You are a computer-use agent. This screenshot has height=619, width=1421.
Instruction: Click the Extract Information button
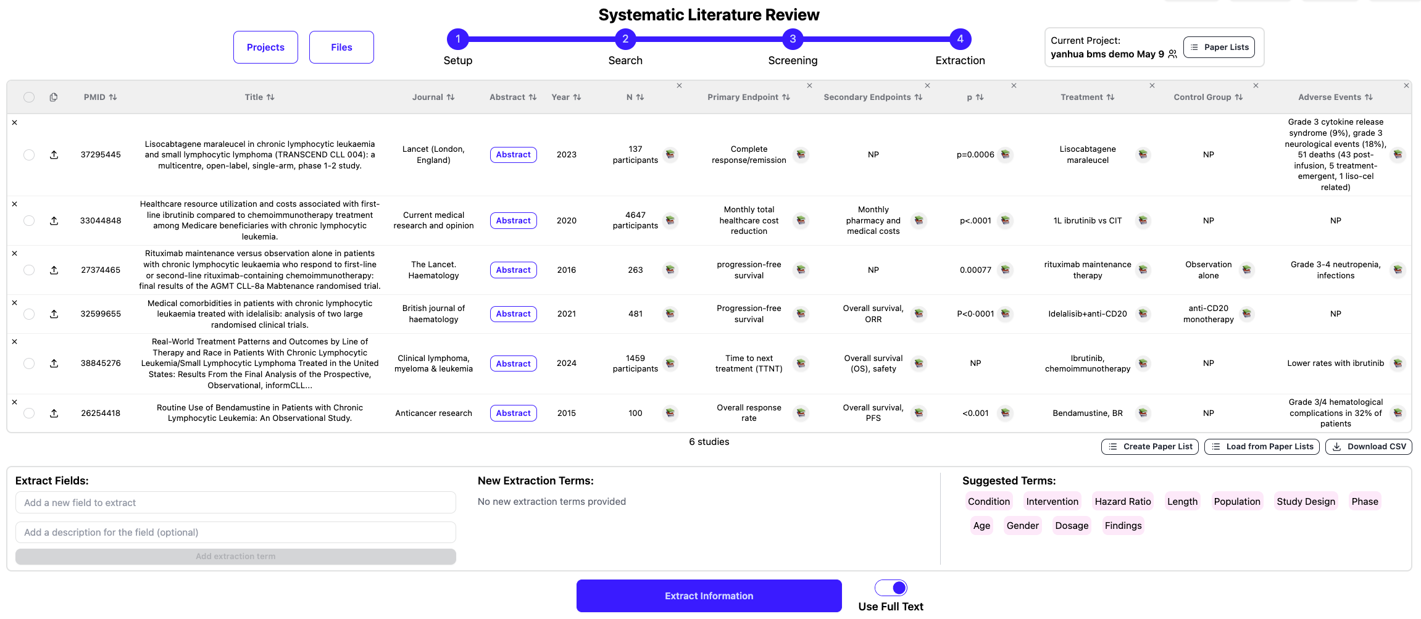click(709, 596)
